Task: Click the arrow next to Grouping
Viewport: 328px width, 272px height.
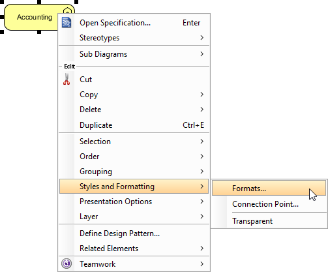Action: [202, 172]
